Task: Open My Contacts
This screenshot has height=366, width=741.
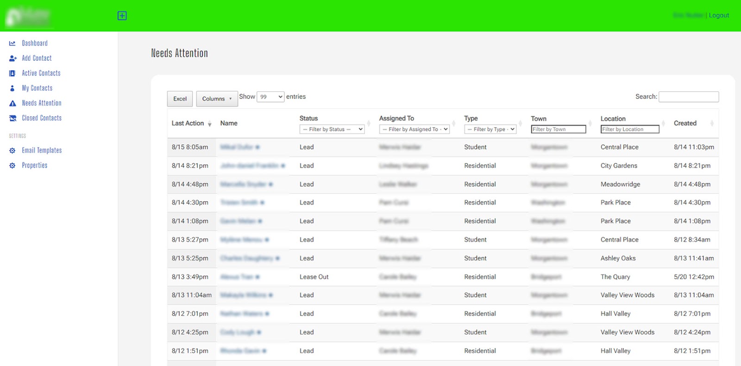Action: [37, 88]
